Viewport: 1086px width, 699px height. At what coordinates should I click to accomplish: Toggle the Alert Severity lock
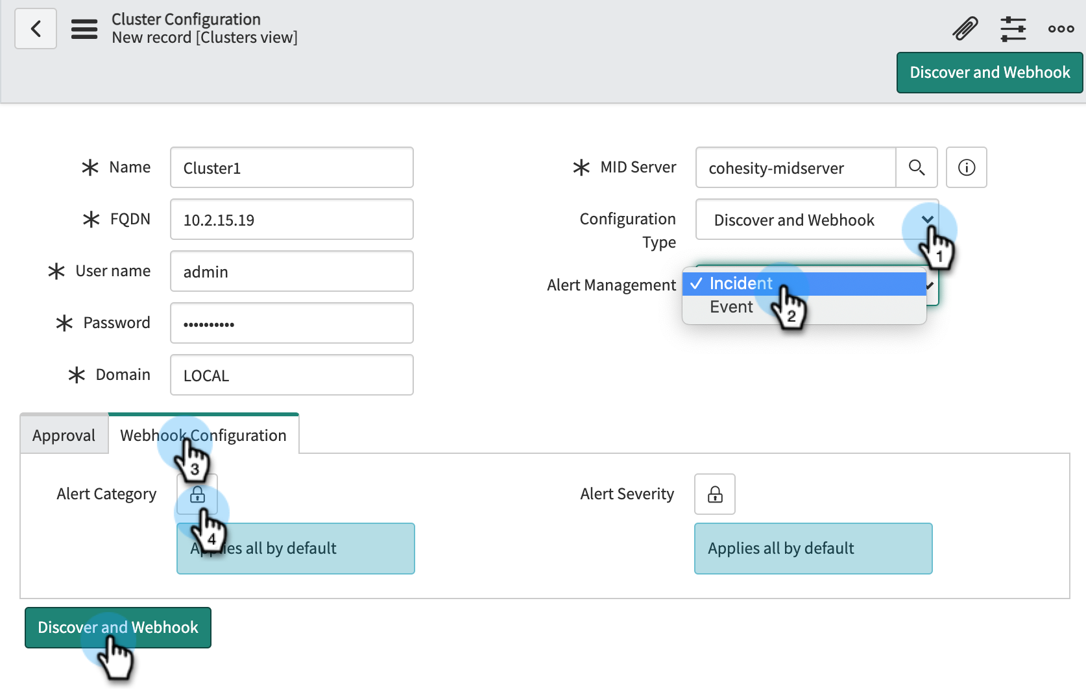(x=714, y=494)
